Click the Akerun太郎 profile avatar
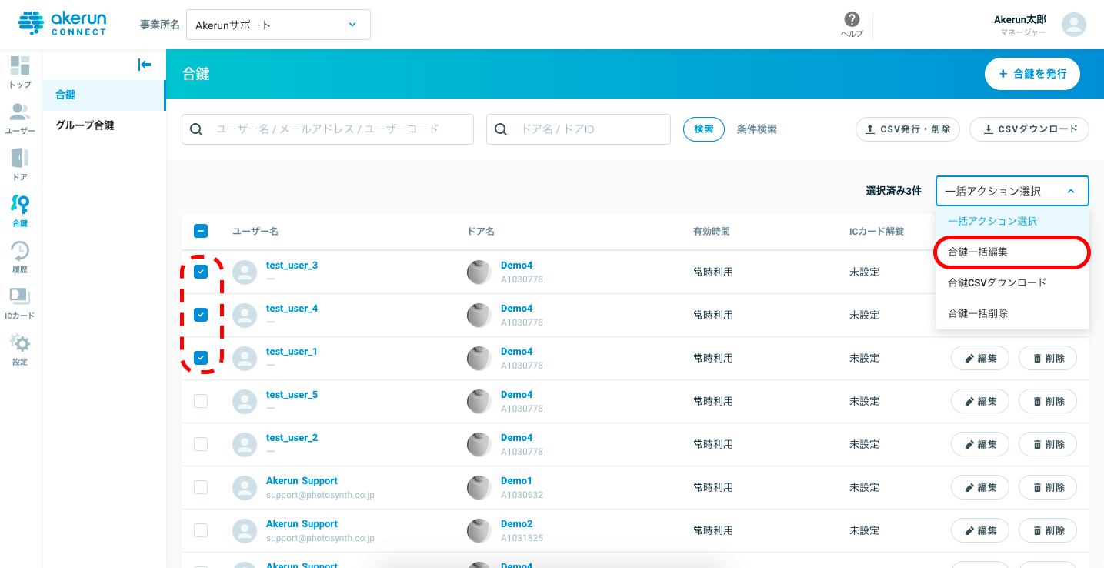Image resolution: width=1104 pixels, height=568 pixels. point(1073,25)
